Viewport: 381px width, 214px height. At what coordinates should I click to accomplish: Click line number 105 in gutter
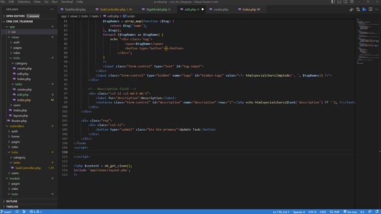[x=65, y=130]
